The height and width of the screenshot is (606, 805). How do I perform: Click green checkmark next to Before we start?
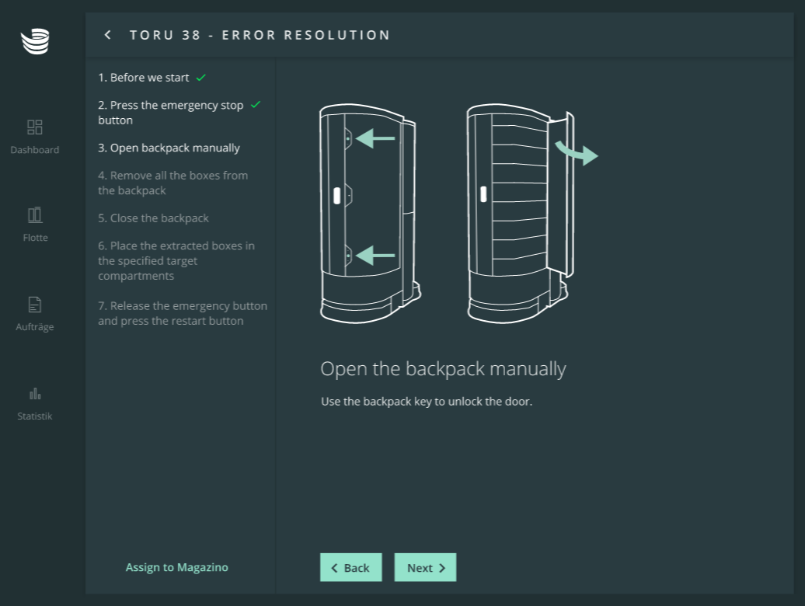pos(201,78)
